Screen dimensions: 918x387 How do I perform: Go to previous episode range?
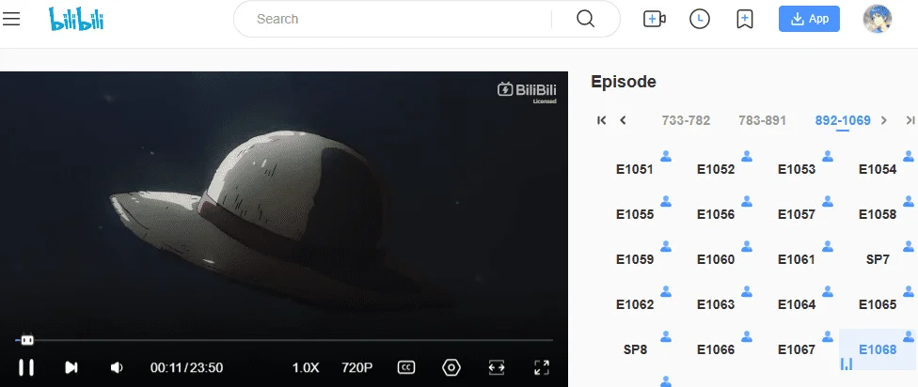click(x=623, y=120)
